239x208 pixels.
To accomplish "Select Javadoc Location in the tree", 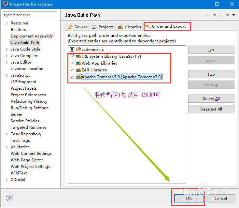I will point(27,69).
